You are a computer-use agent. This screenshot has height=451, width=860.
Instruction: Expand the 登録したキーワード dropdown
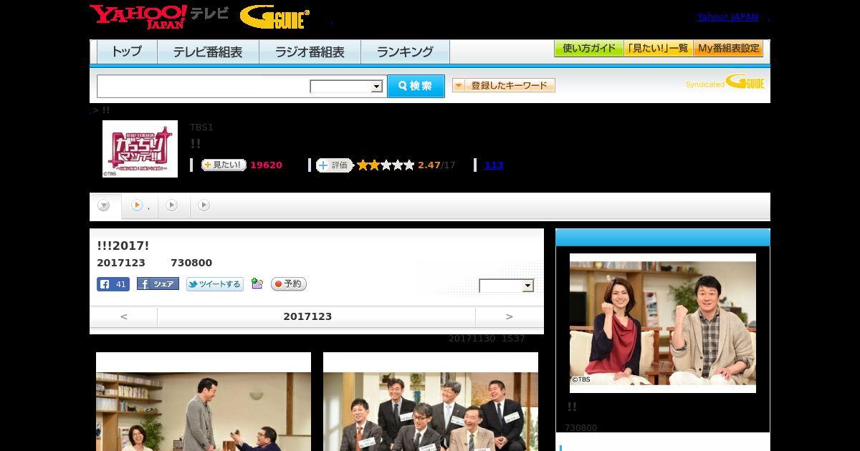[x=504, y=86]
